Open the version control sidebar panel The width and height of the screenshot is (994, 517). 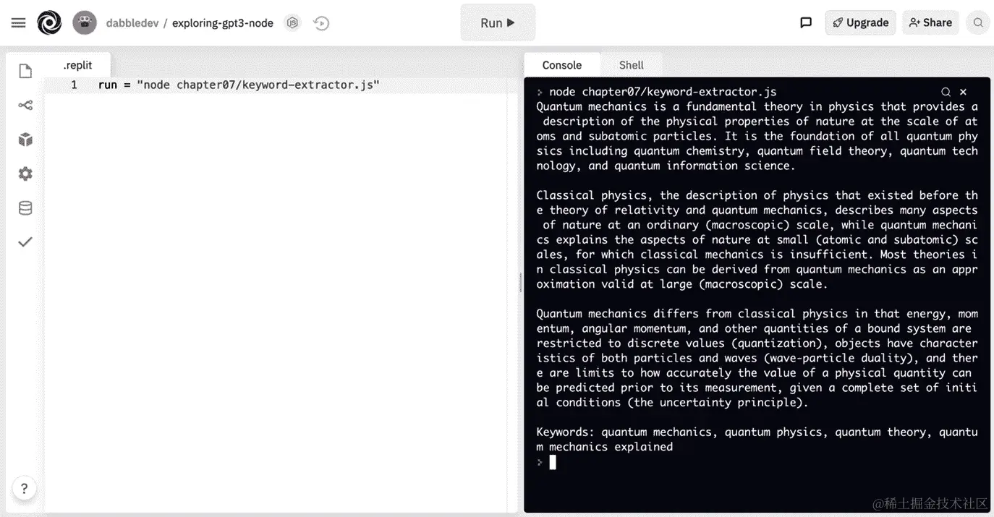point(25,105)
